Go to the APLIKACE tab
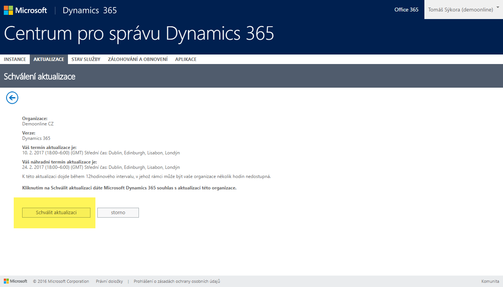This screenshot has width=503, height=287. coord(186,59)
